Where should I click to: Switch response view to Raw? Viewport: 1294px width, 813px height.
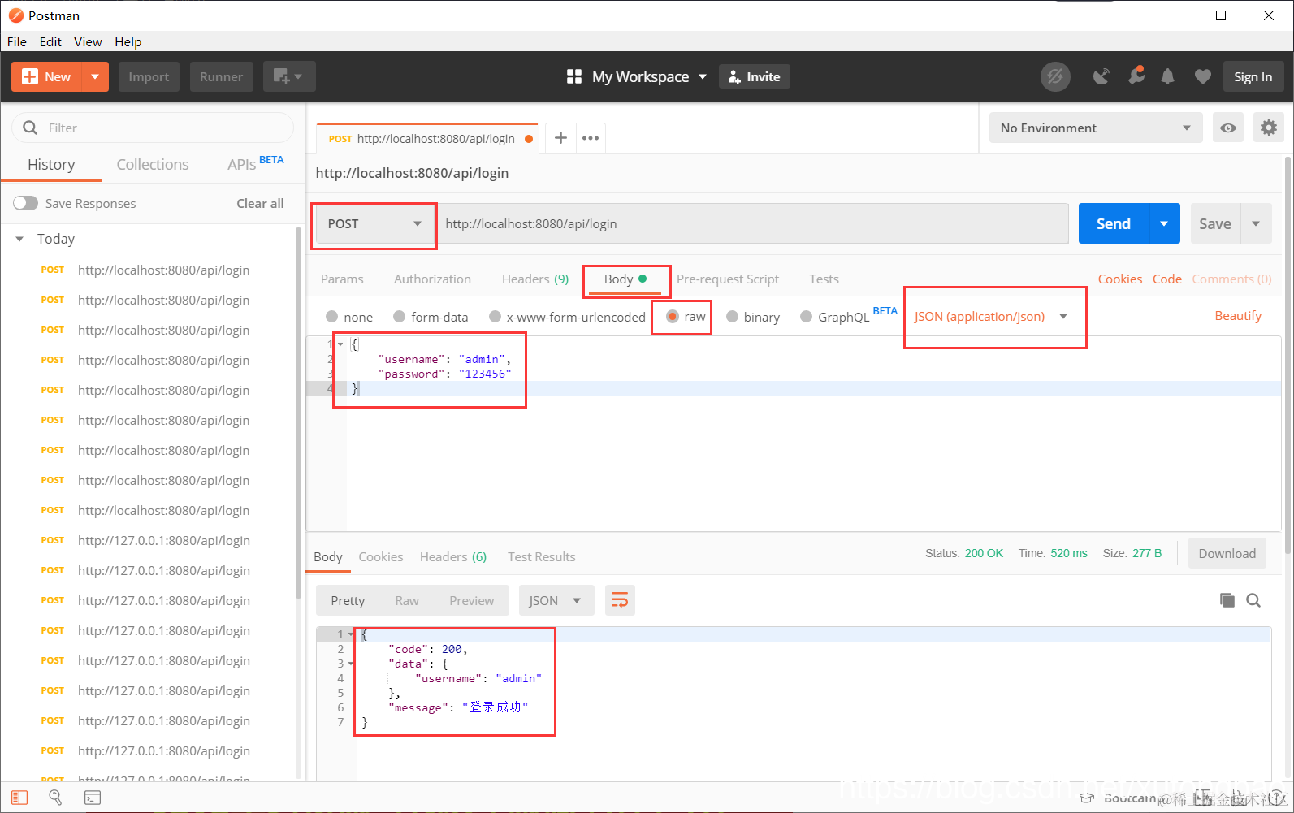(407, 600)
